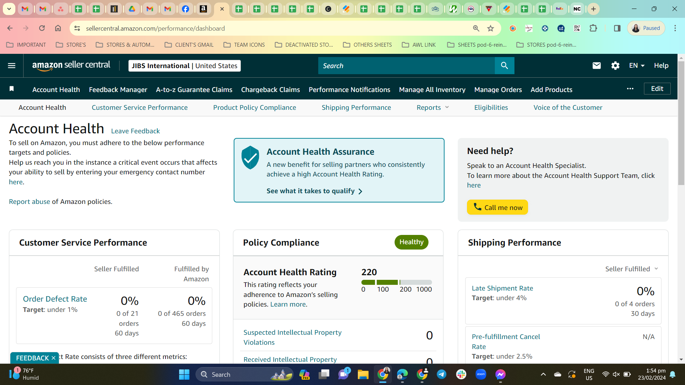Open the settings gear icon
This screenshot has width=685, height=385.
615,66
